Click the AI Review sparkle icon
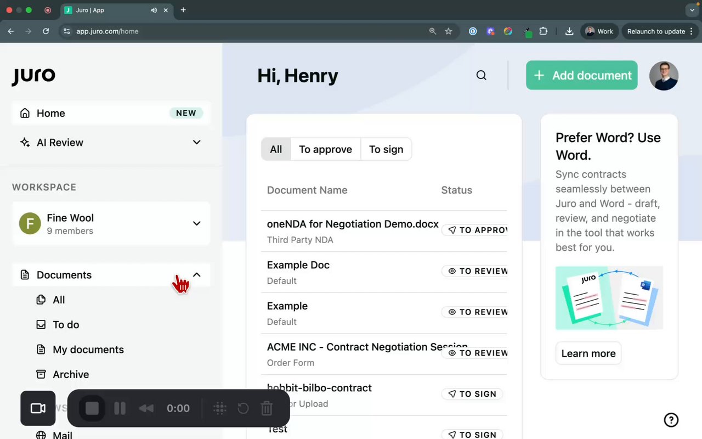The height and width of the screenshot is (439, 702). (x=25, y=143)
